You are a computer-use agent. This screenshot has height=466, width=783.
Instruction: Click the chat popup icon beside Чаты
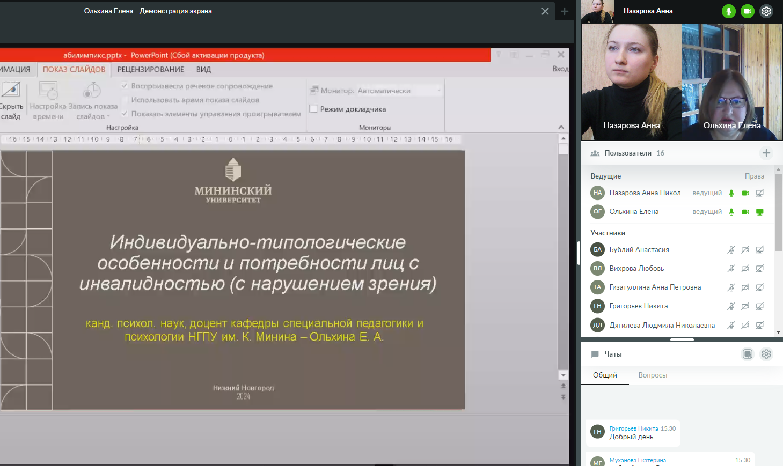pos(747,354)
